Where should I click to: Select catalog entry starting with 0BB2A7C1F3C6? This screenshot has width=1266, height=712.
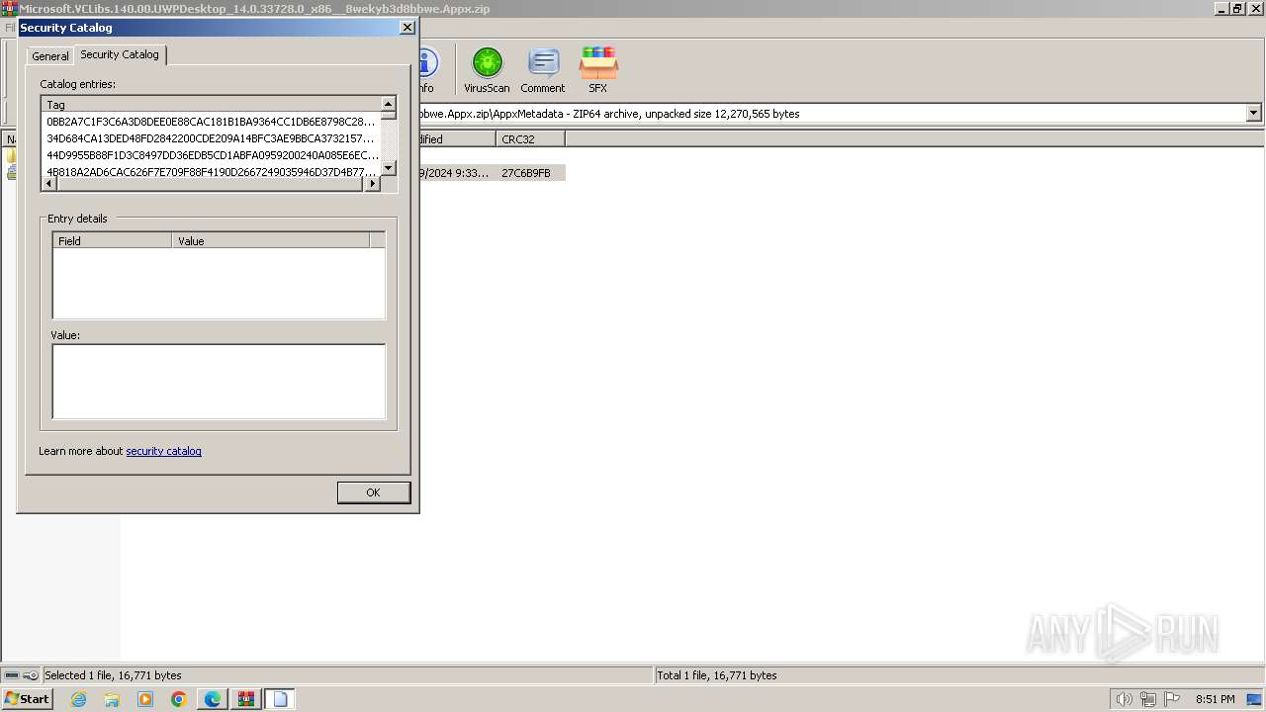211,122
